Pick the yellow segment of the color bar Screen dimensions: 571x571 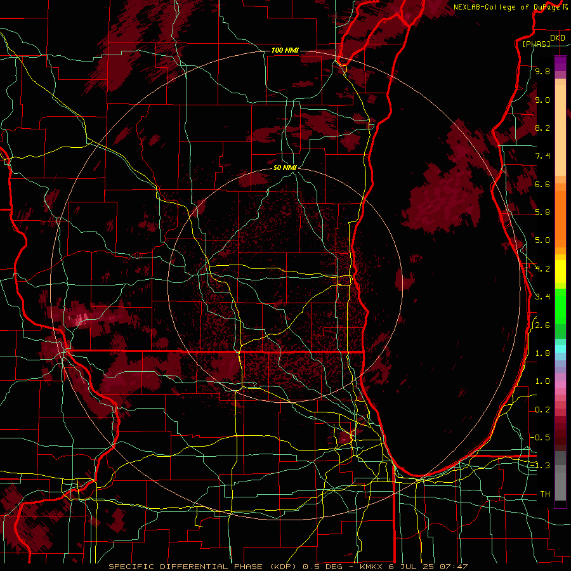coord(560,272)
